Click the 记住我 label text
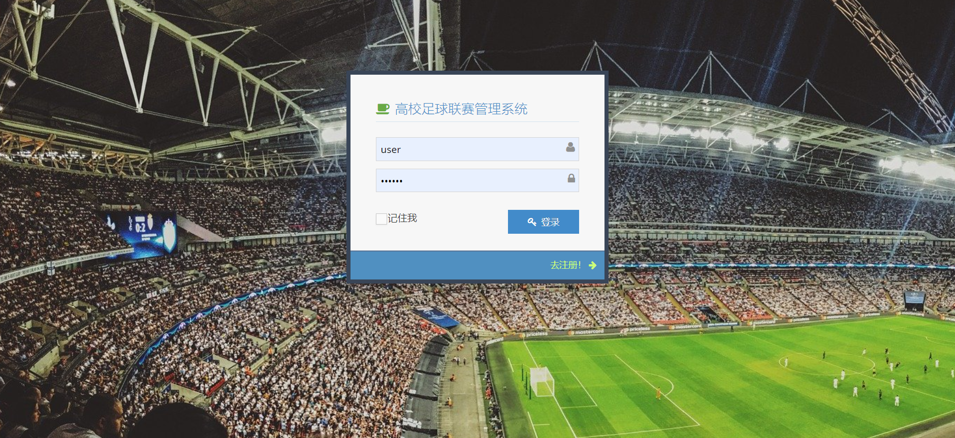 pos(402,218)
